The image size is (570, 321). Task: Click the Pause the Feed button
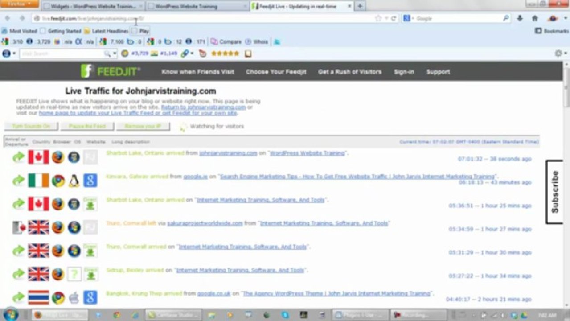click(87, 127)
